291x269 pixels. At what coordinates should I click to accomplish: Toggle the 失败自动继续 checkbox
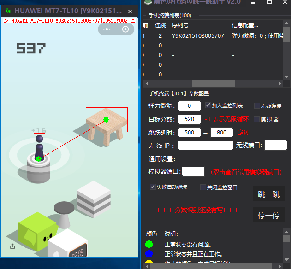pyautogui.click(x=153, y=187)
